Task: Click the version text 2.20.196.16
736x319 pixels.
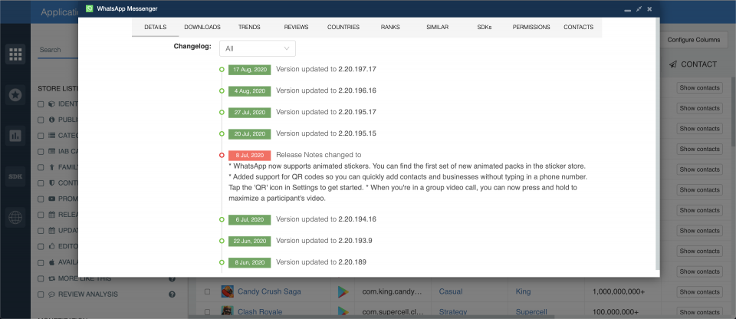Action: (357, 90)
